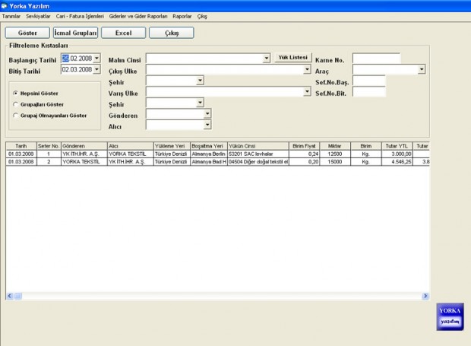Open the Alıcı dropdown
The height and width of the screenshot is (346, 471).
pos(207,125)
